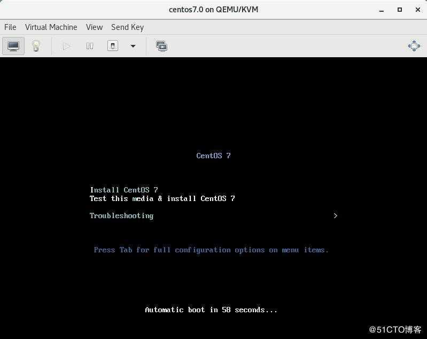
Task: Open the File menu
Action: pyautogui.click(x=10, y=27)
